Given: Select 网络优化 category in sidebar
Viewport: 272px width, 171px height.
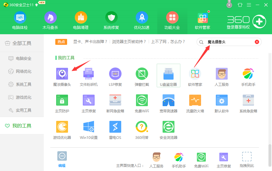Looking at the screenshot, I should coord(22,71).
